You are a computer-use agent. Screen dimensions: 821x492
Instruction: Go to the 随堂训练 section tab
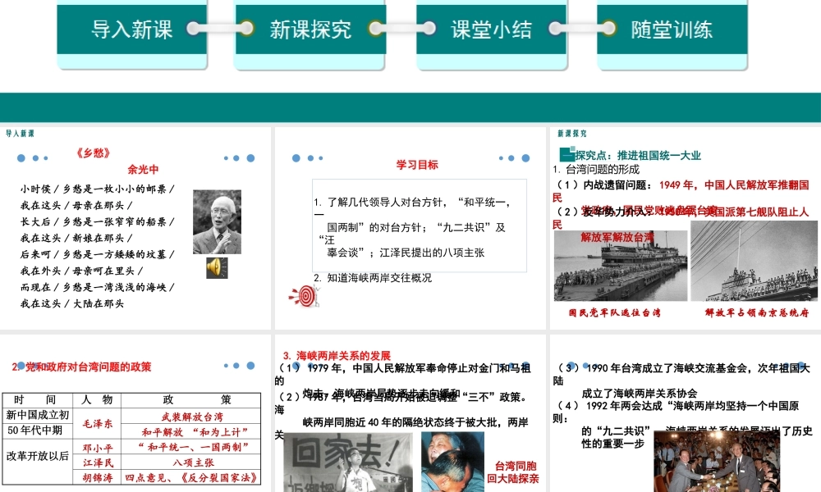(672, 30)
